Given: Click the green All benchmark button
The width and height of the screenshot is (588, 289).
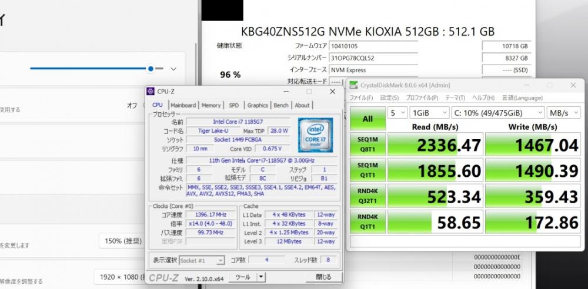Looking at the screenshot, I should pyautogui.click(x=367, y=119).
